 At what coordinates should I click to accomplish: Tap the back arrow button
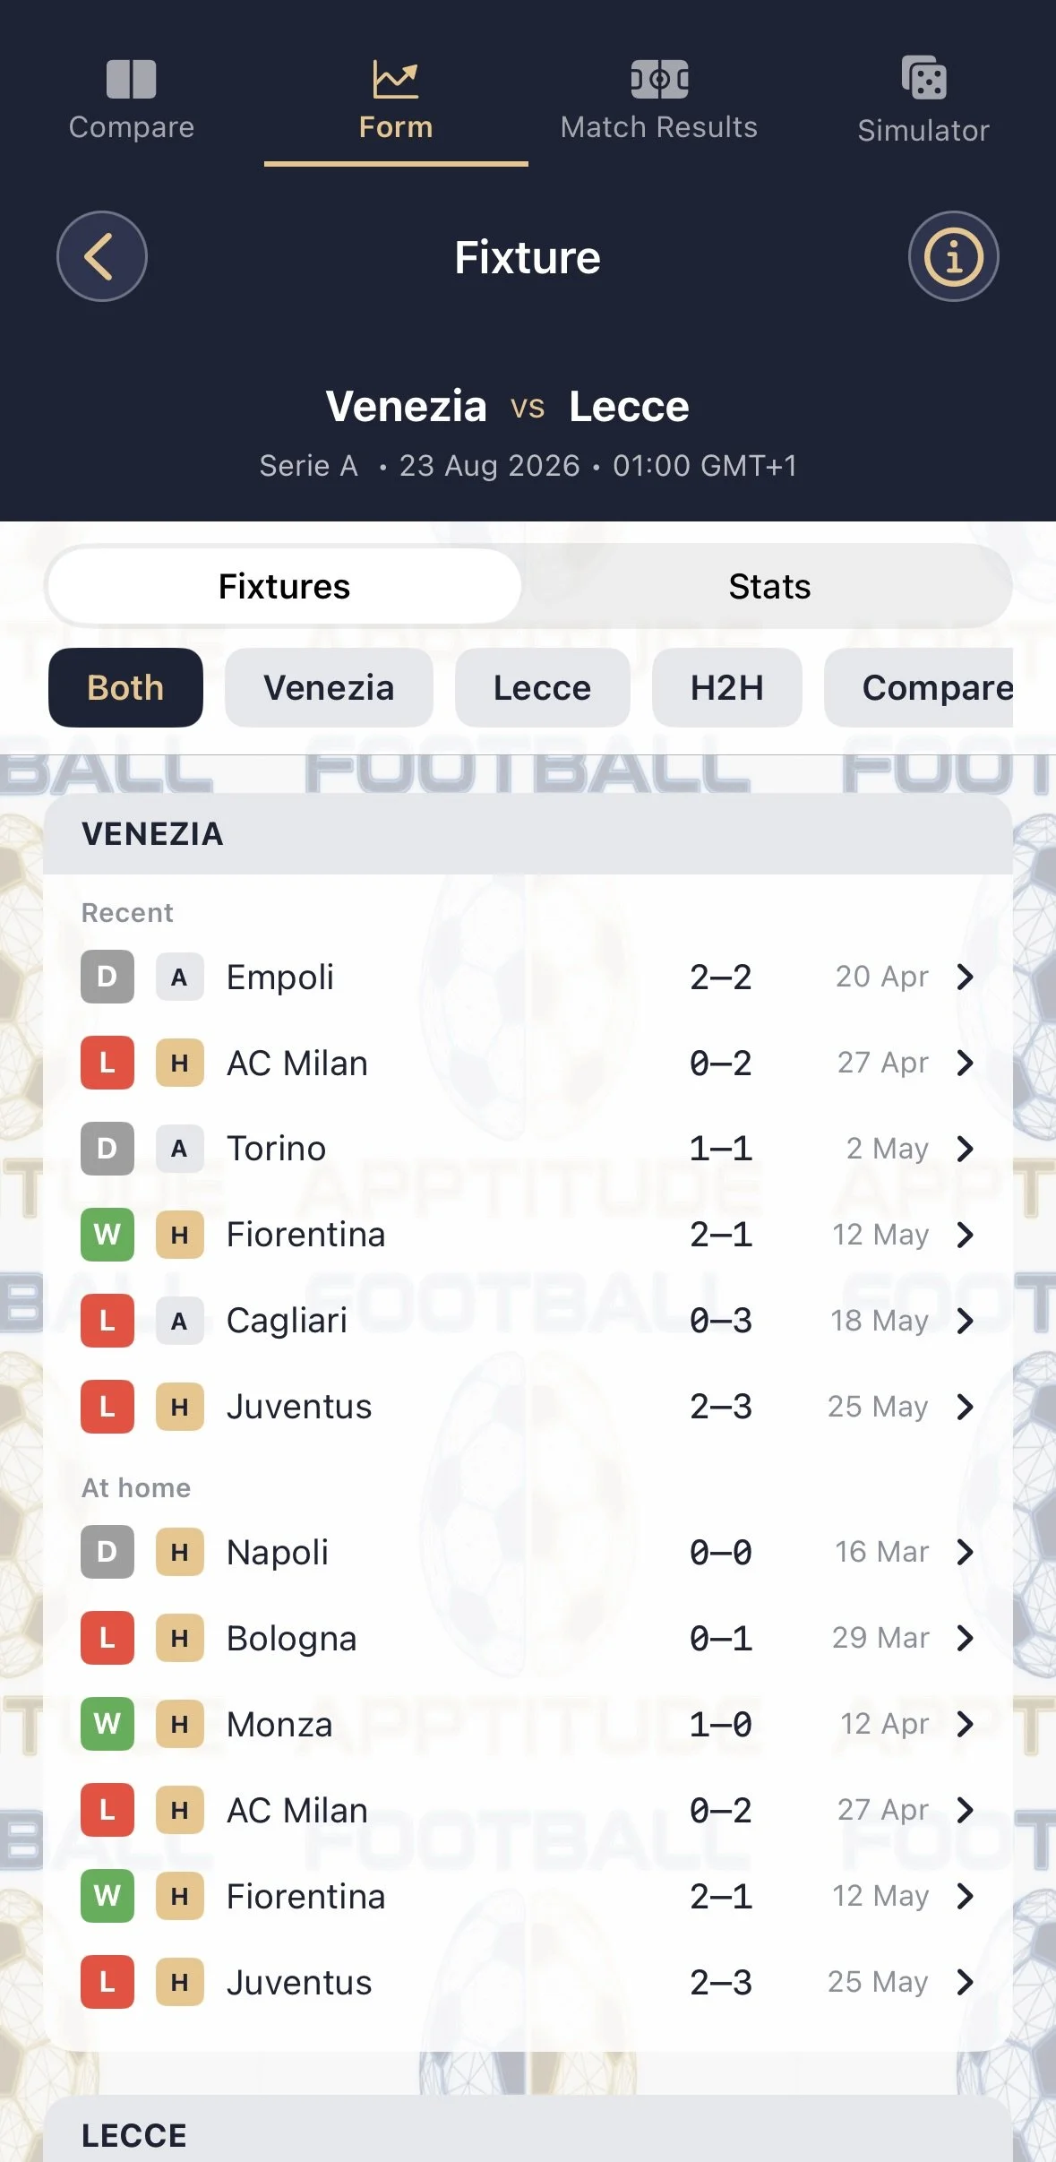tap(102, 256)
